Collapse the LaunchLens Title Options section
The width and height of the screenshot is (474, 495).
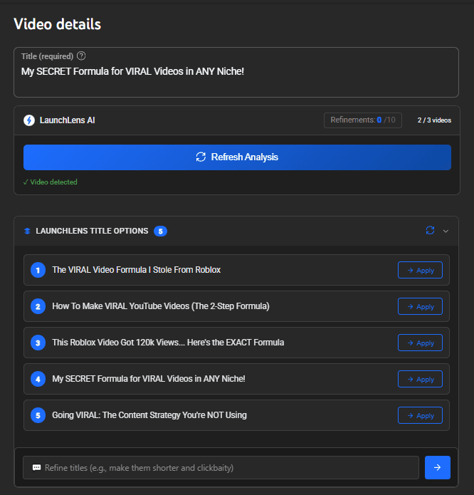[446, 231]
